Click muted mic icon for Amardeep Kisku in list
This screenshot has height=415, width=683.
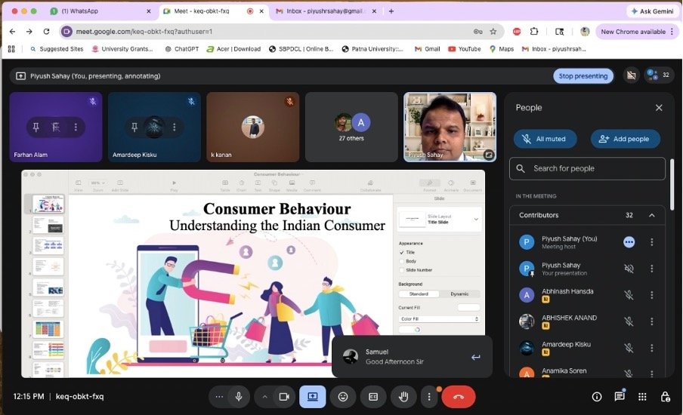(x=629, y=348)
